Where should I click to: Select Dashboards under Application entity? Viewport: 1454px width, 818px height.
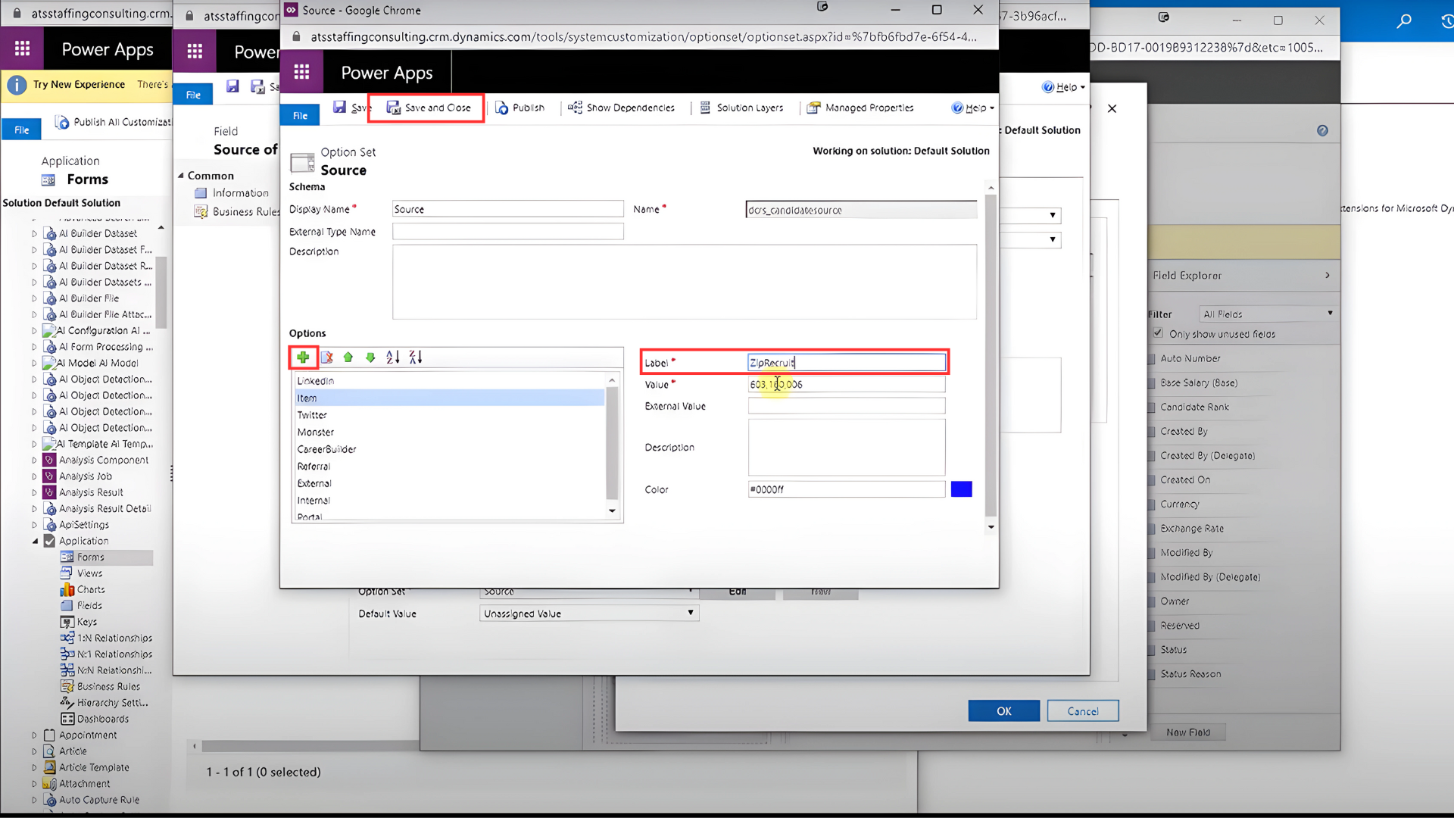(102, 719)
